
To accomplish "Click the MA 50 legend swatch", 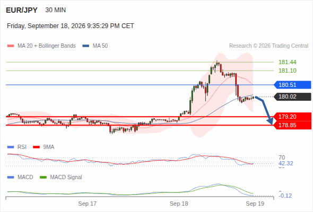I will 86,46.
